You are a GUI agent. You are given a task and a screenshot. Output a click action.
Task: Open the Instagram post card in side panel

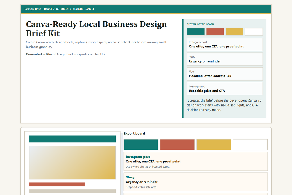[x=225, y=45]
